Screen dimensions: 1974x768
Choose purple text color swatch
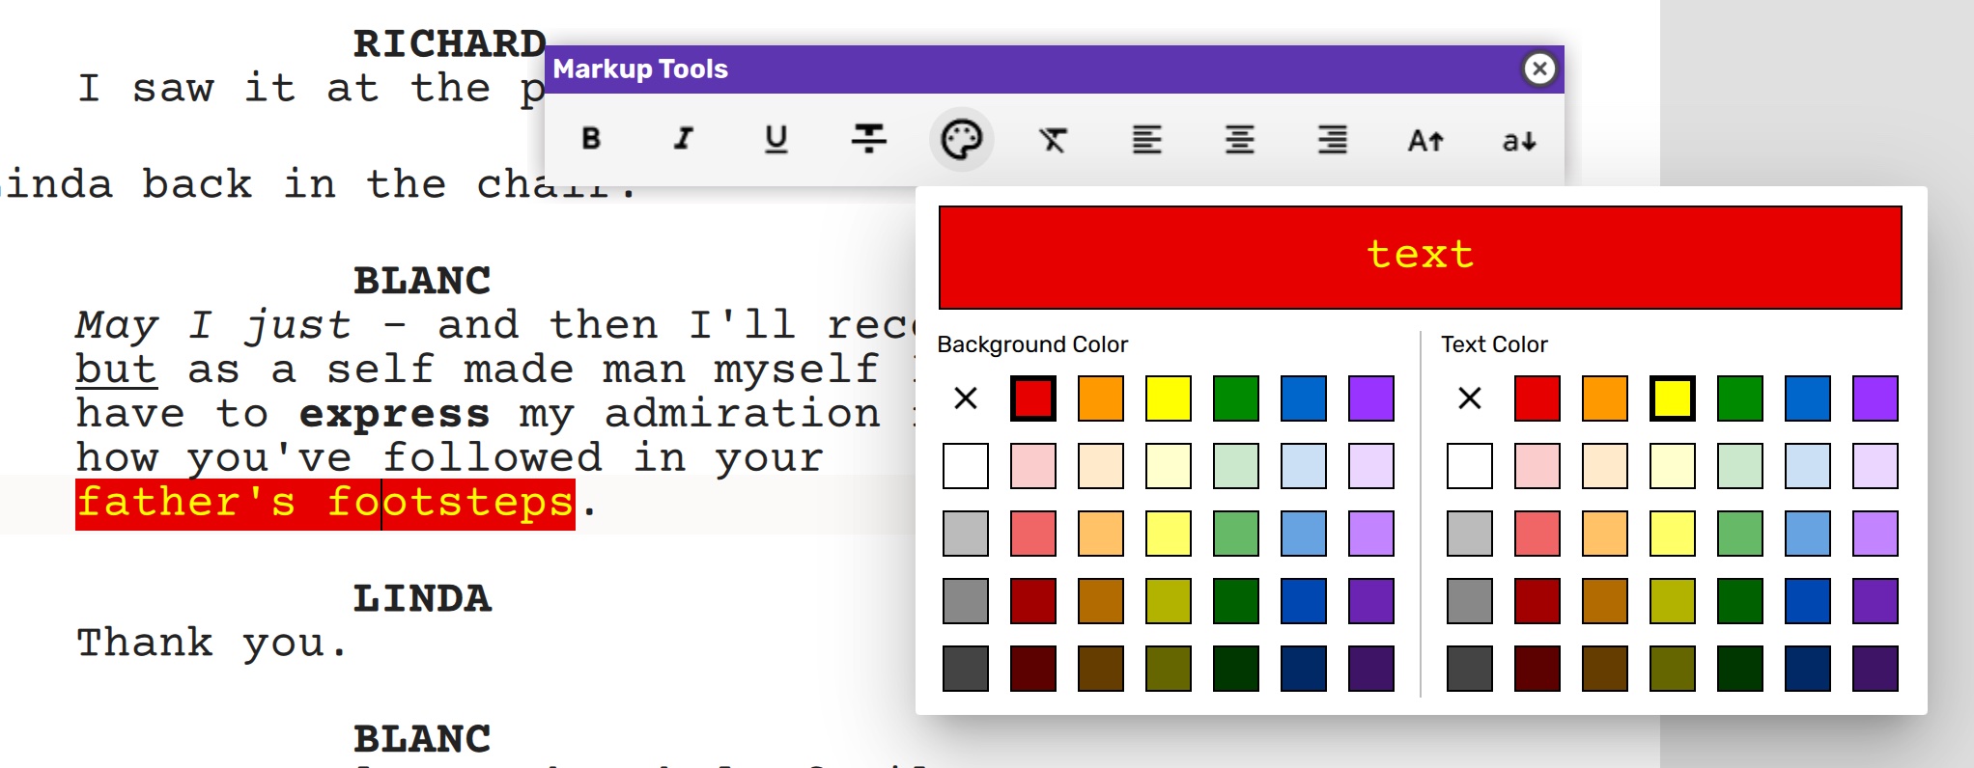coord(1875,398)
